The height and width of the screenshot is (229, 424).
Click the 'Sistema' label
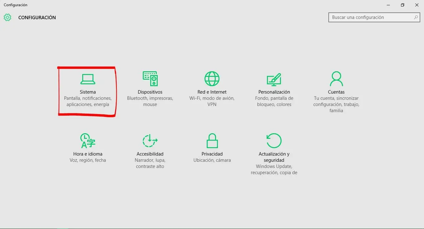(x=88, y=92)
